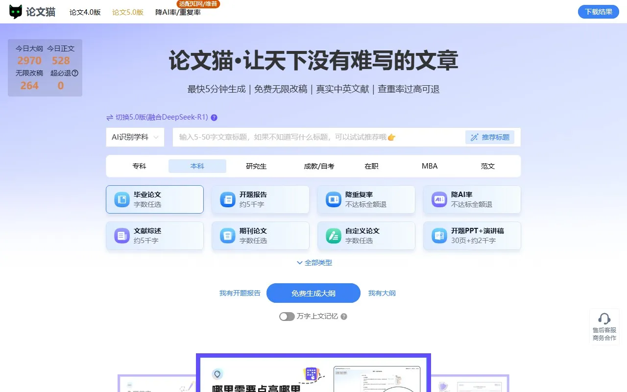The width and height of the screenshot is (627, 392).
Task: Click the 推荐标题 button
Action: 490,137
